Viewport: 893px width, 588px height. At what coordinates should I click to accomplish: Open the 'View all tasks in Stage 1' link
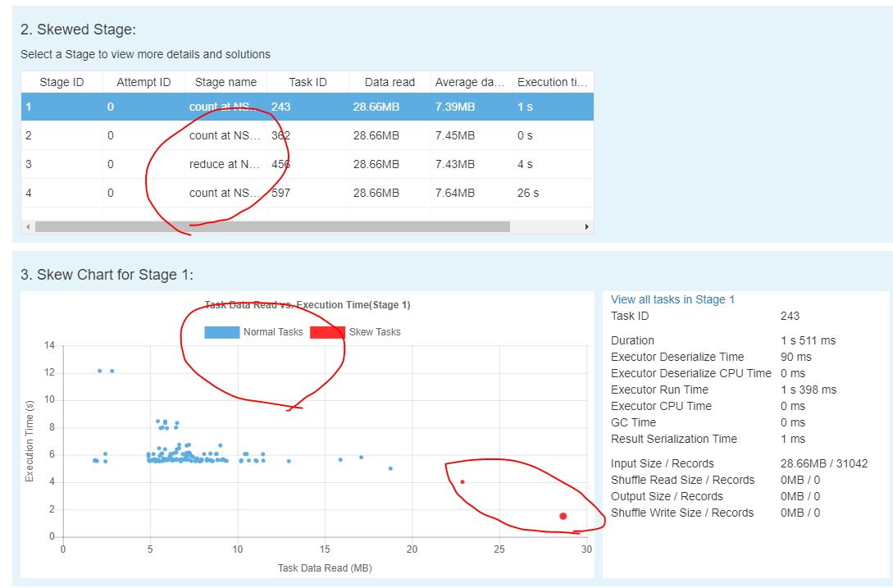coord(672,299)
